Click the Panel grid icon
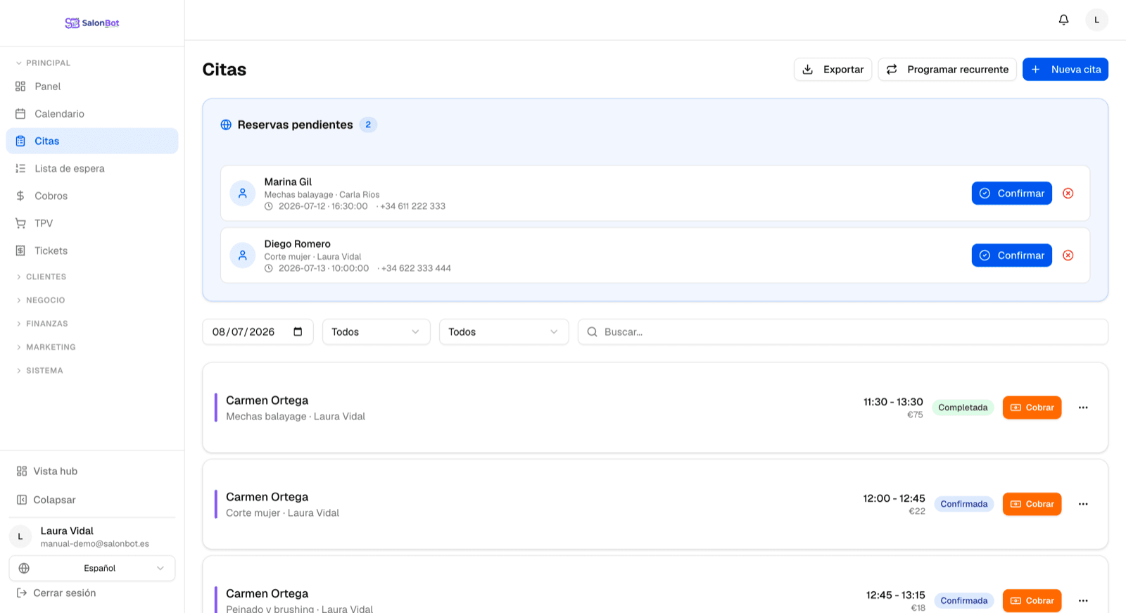1126x613 pixels. click(x=20, y=87)
